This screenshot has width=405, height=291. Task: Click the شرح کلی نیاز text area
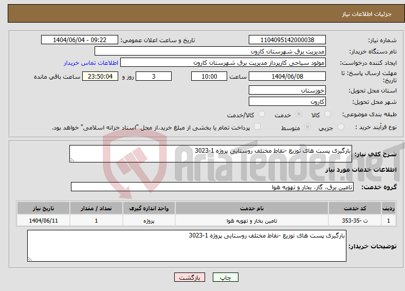(x=211, y=154)
